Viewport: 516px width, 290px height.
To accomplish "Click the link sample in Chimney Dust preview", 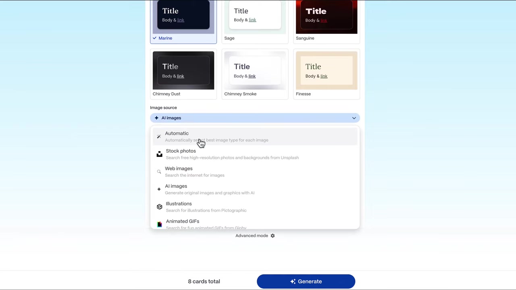I will (x=180, y=76).
